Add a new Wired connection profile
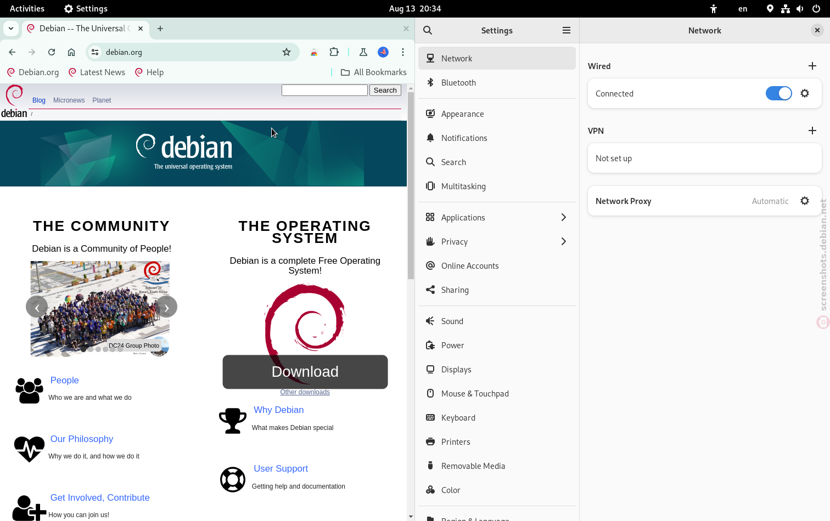The height and width of the screenshot is (521, 830). point(812,66)
